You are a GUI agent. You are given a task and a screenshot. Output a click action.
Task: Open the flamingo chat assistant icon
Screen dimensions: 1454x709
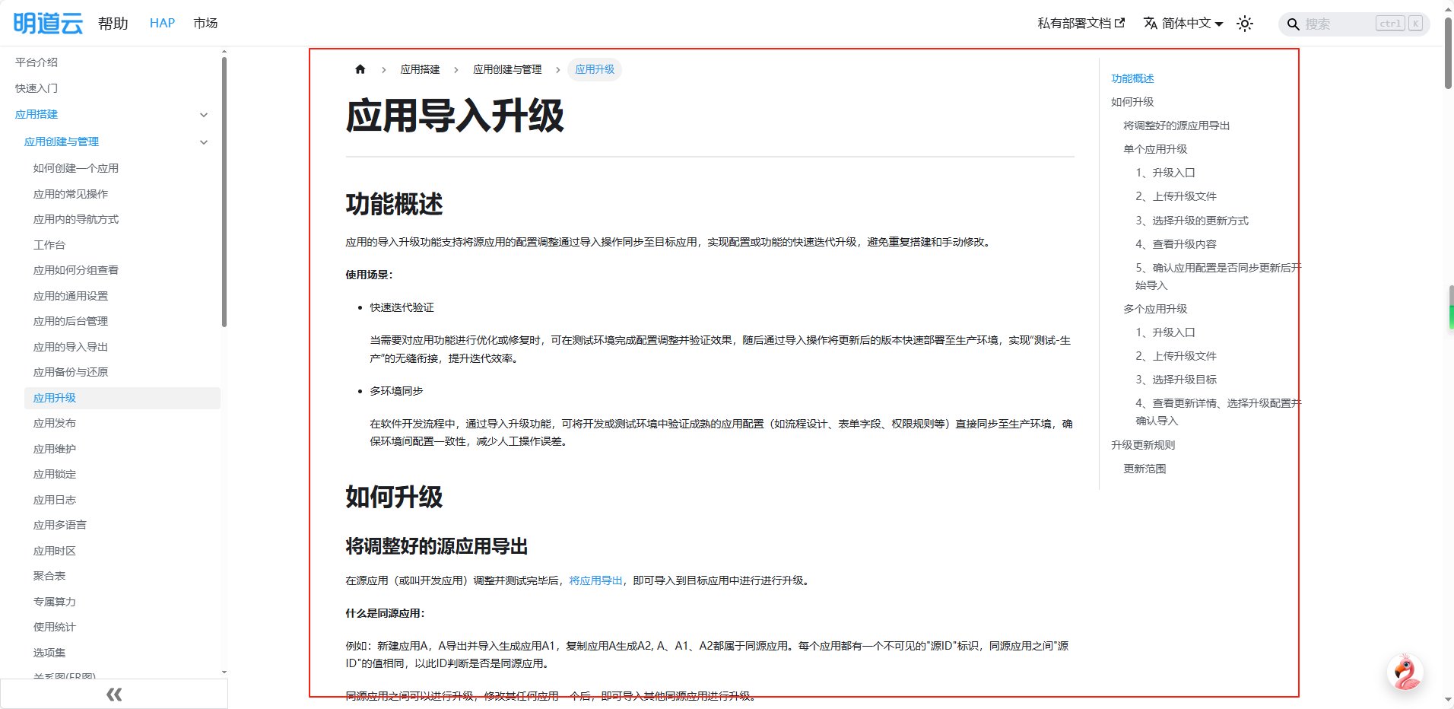[1405, 672]
